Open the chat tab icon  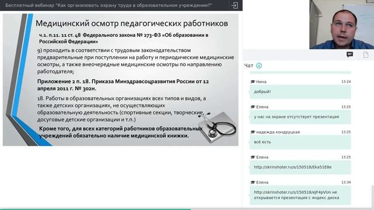pos(349,55)
